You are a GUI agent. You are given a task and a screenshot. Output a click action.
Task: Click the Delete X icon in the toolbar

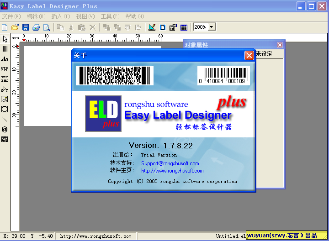[x=92, y=27]
